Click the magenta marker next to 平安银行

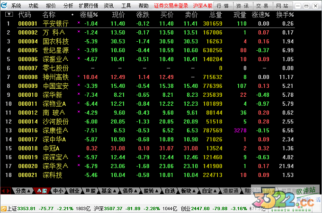pos(79,22)
